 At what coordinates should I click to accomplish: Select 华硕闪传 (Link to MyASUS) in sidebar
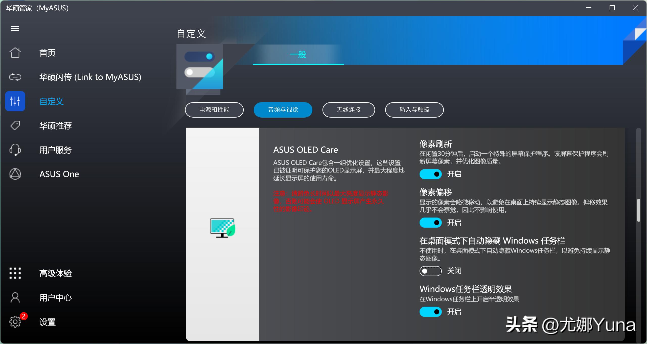[x=90, y=77]
